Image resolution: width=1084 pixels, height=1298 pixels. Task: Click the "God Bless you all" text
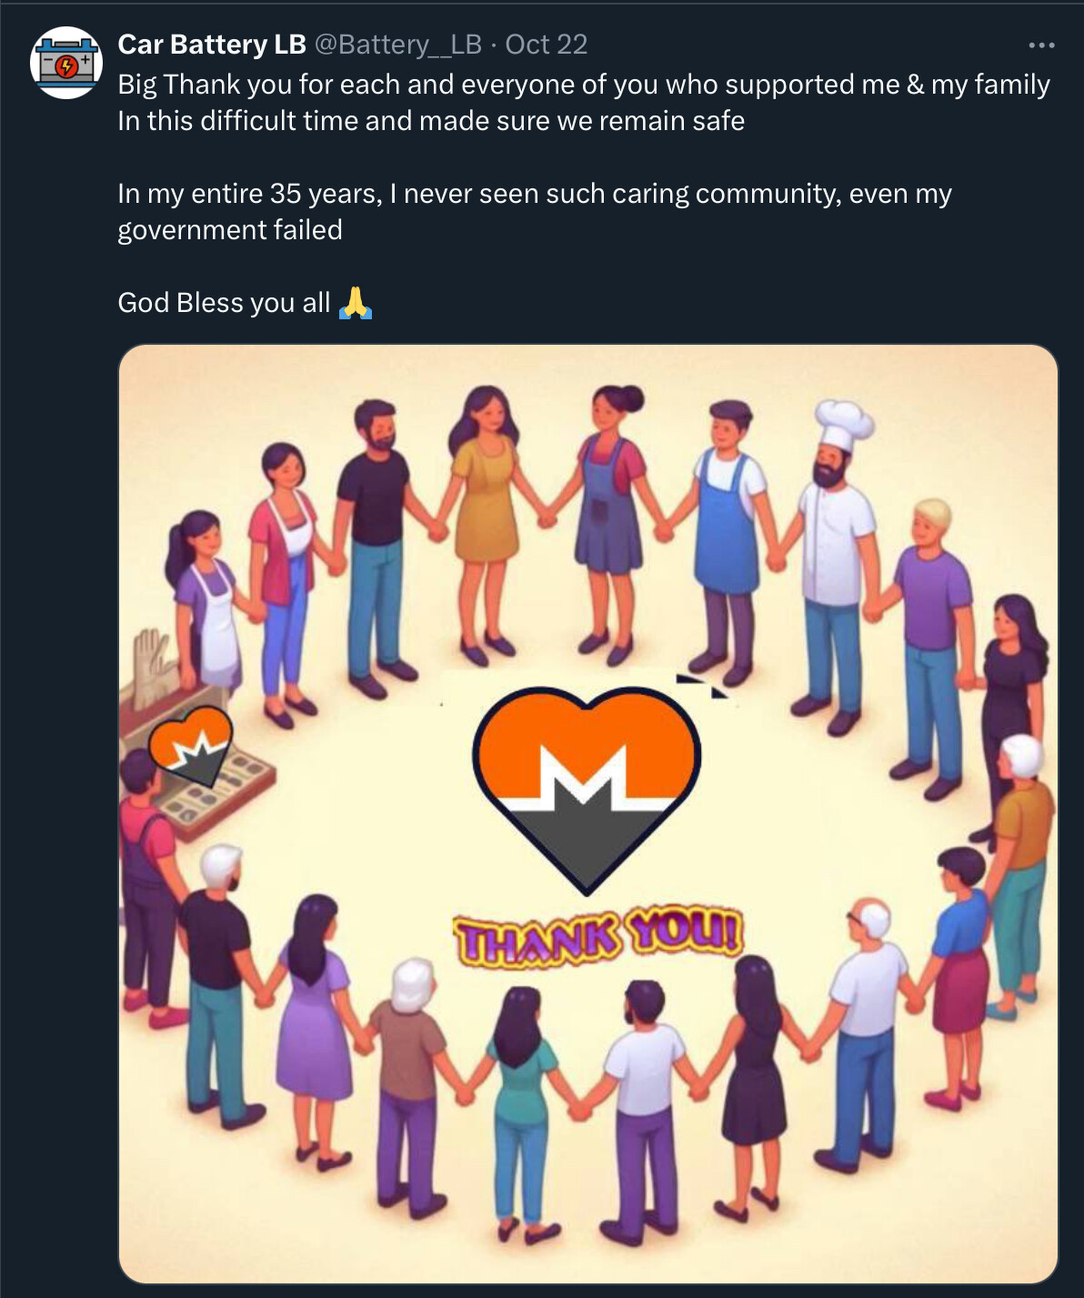coord(224,302)
